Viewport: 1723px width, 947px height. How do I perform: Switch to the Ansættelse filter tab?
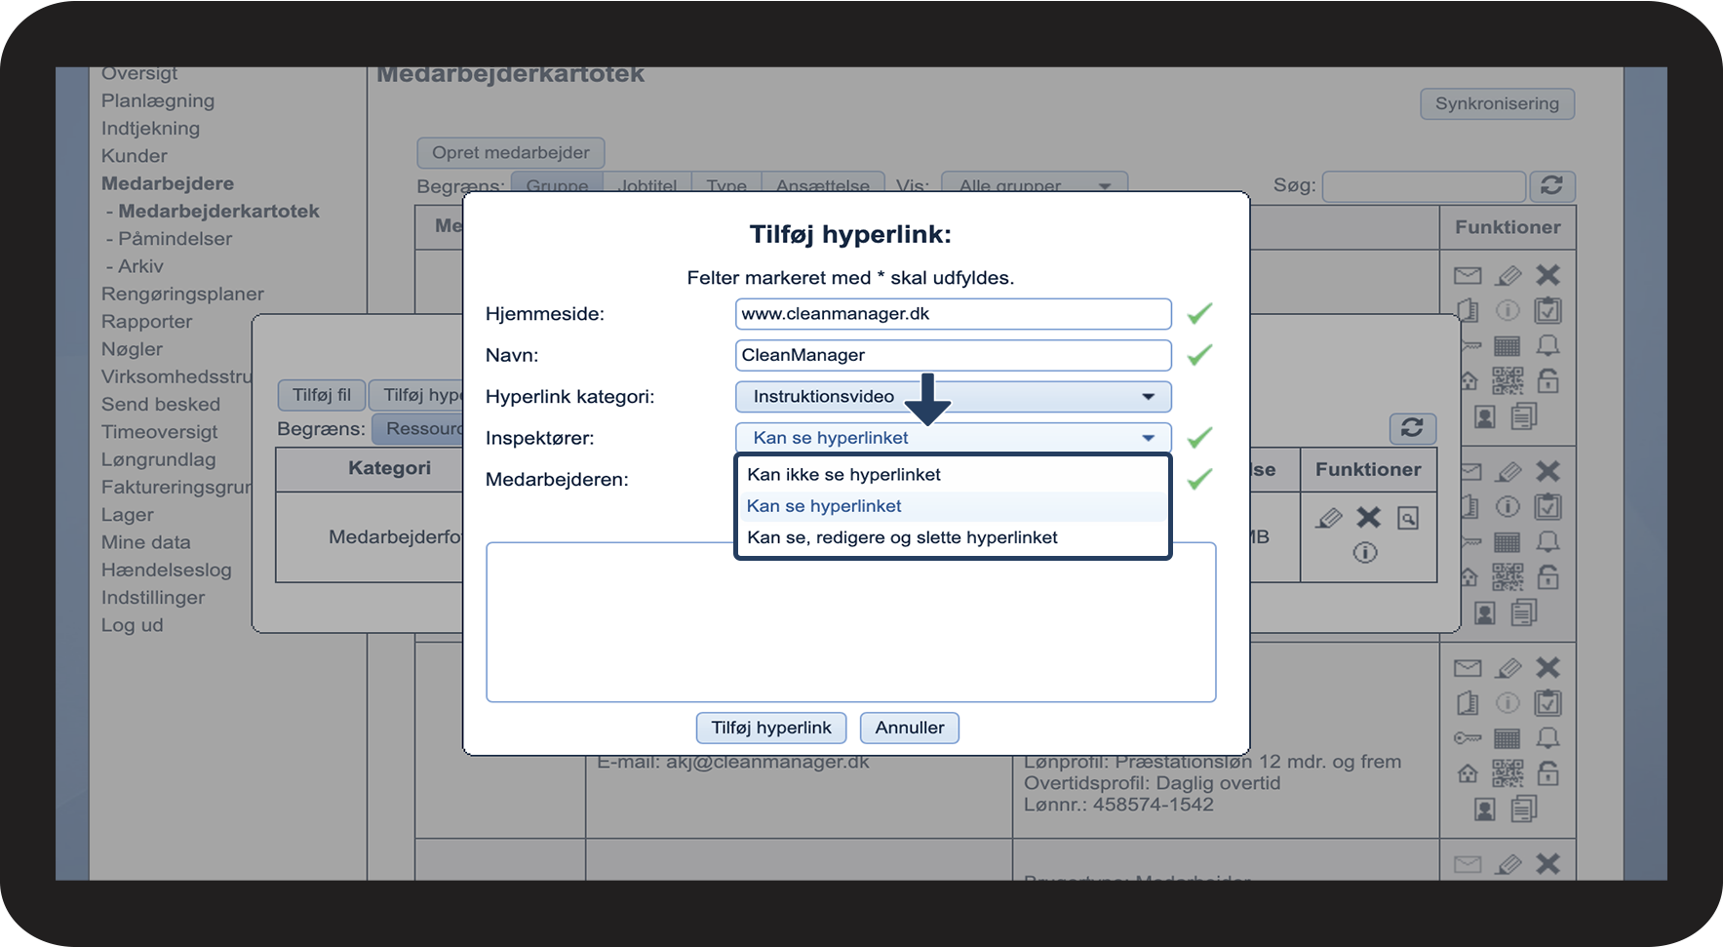pos(823,185)
